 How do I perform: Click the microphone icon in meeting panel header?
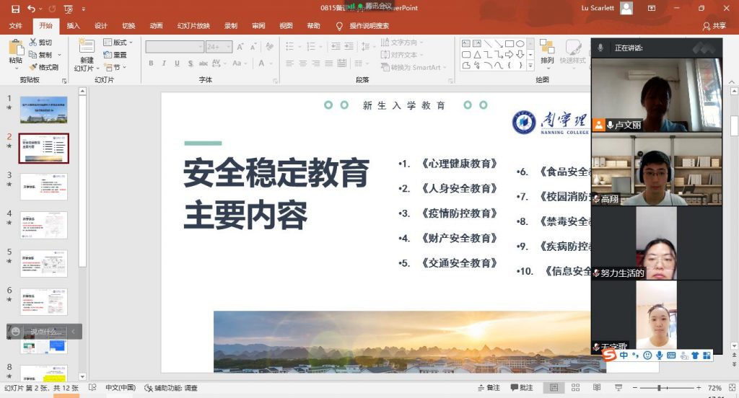click(x=600, y=48)
